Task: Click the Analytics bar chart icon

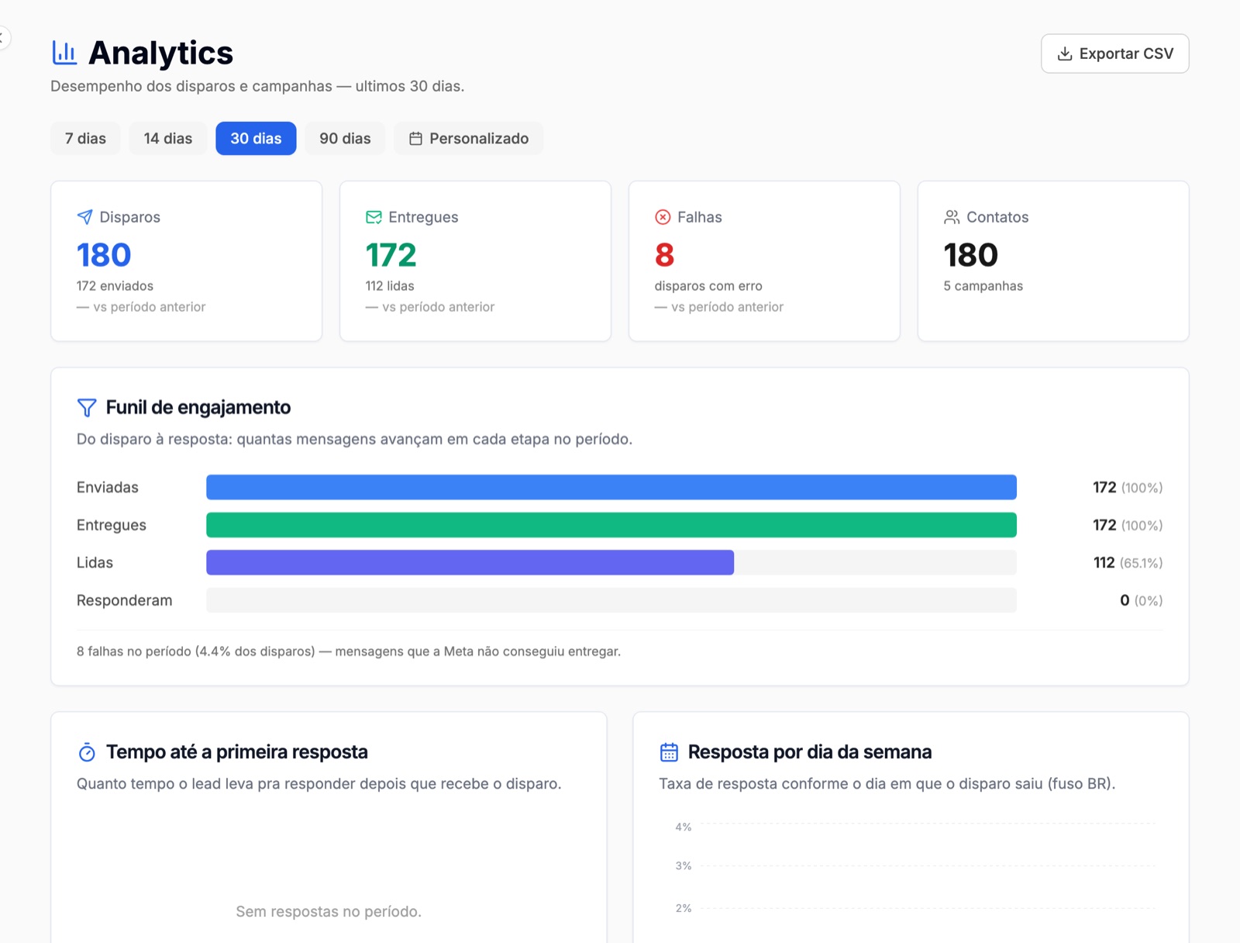Action: (x=64, y=53)
